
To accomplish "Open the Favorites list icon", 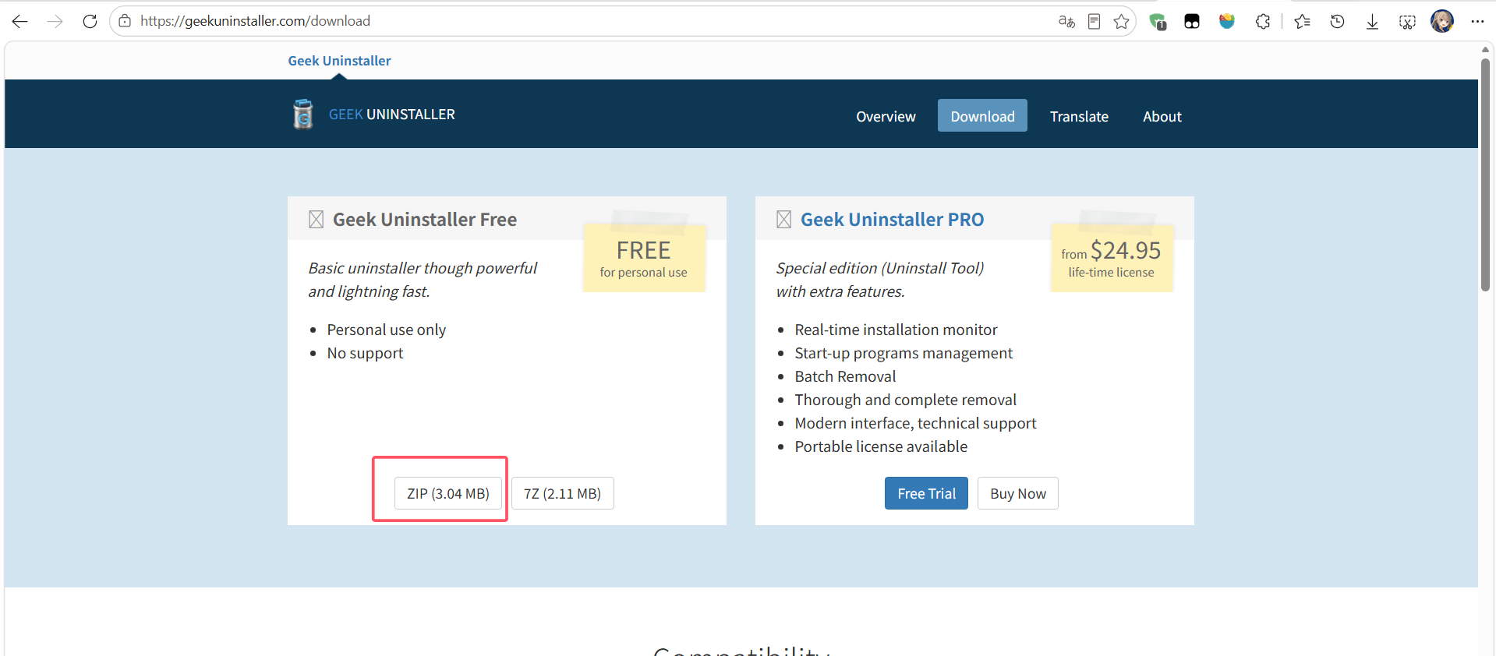I will [1302, 22].
